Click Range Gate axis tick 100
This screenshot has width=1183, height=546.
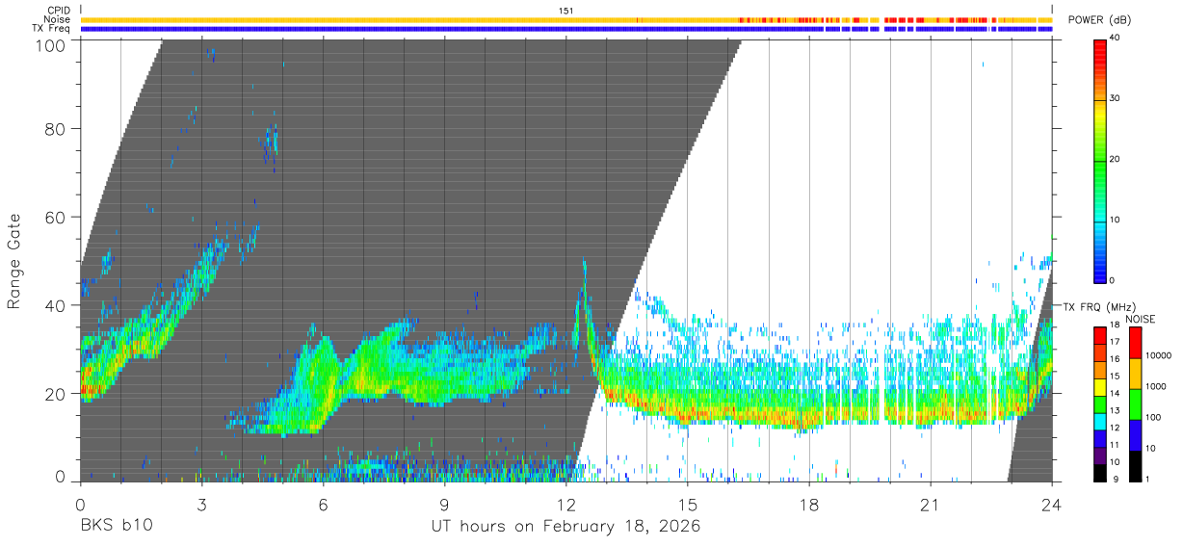click(51, 45)
